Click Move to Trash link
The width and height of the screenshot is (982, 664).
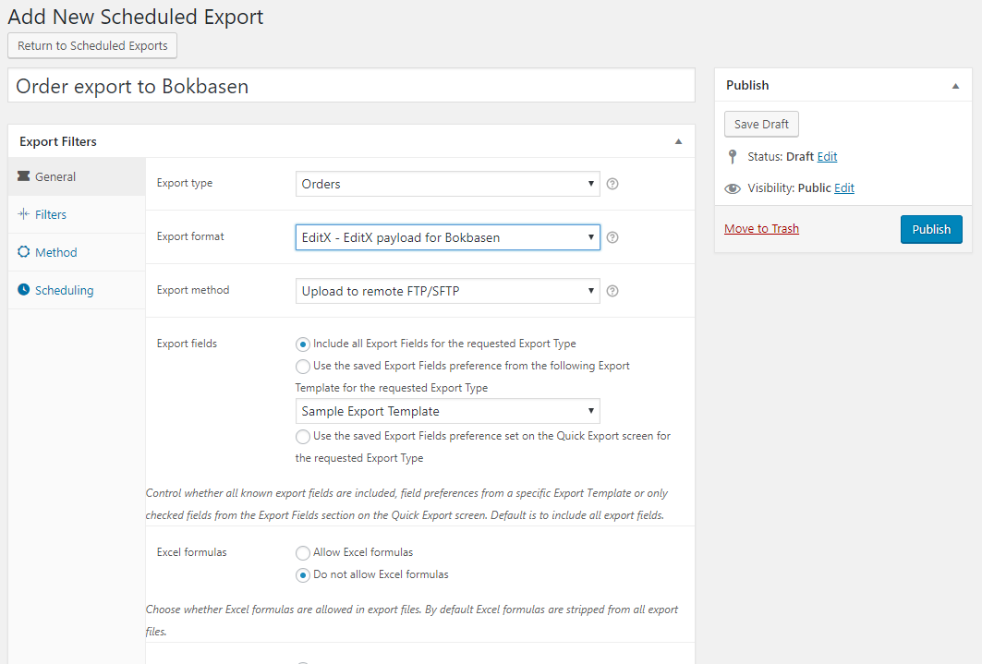[761, 228]
